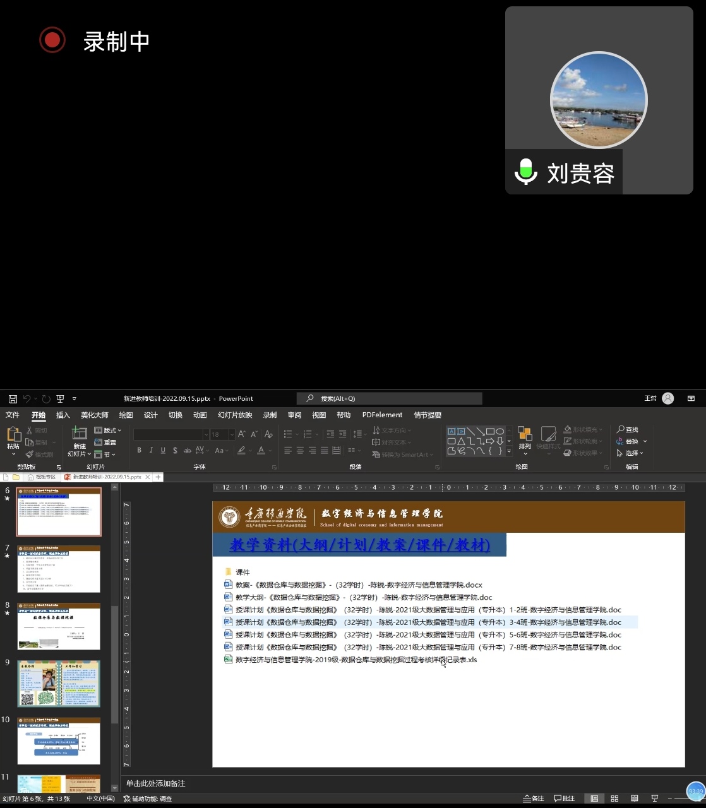Click the reading view icon in status bar
The image size is (706, 808).
click(635, 799)
